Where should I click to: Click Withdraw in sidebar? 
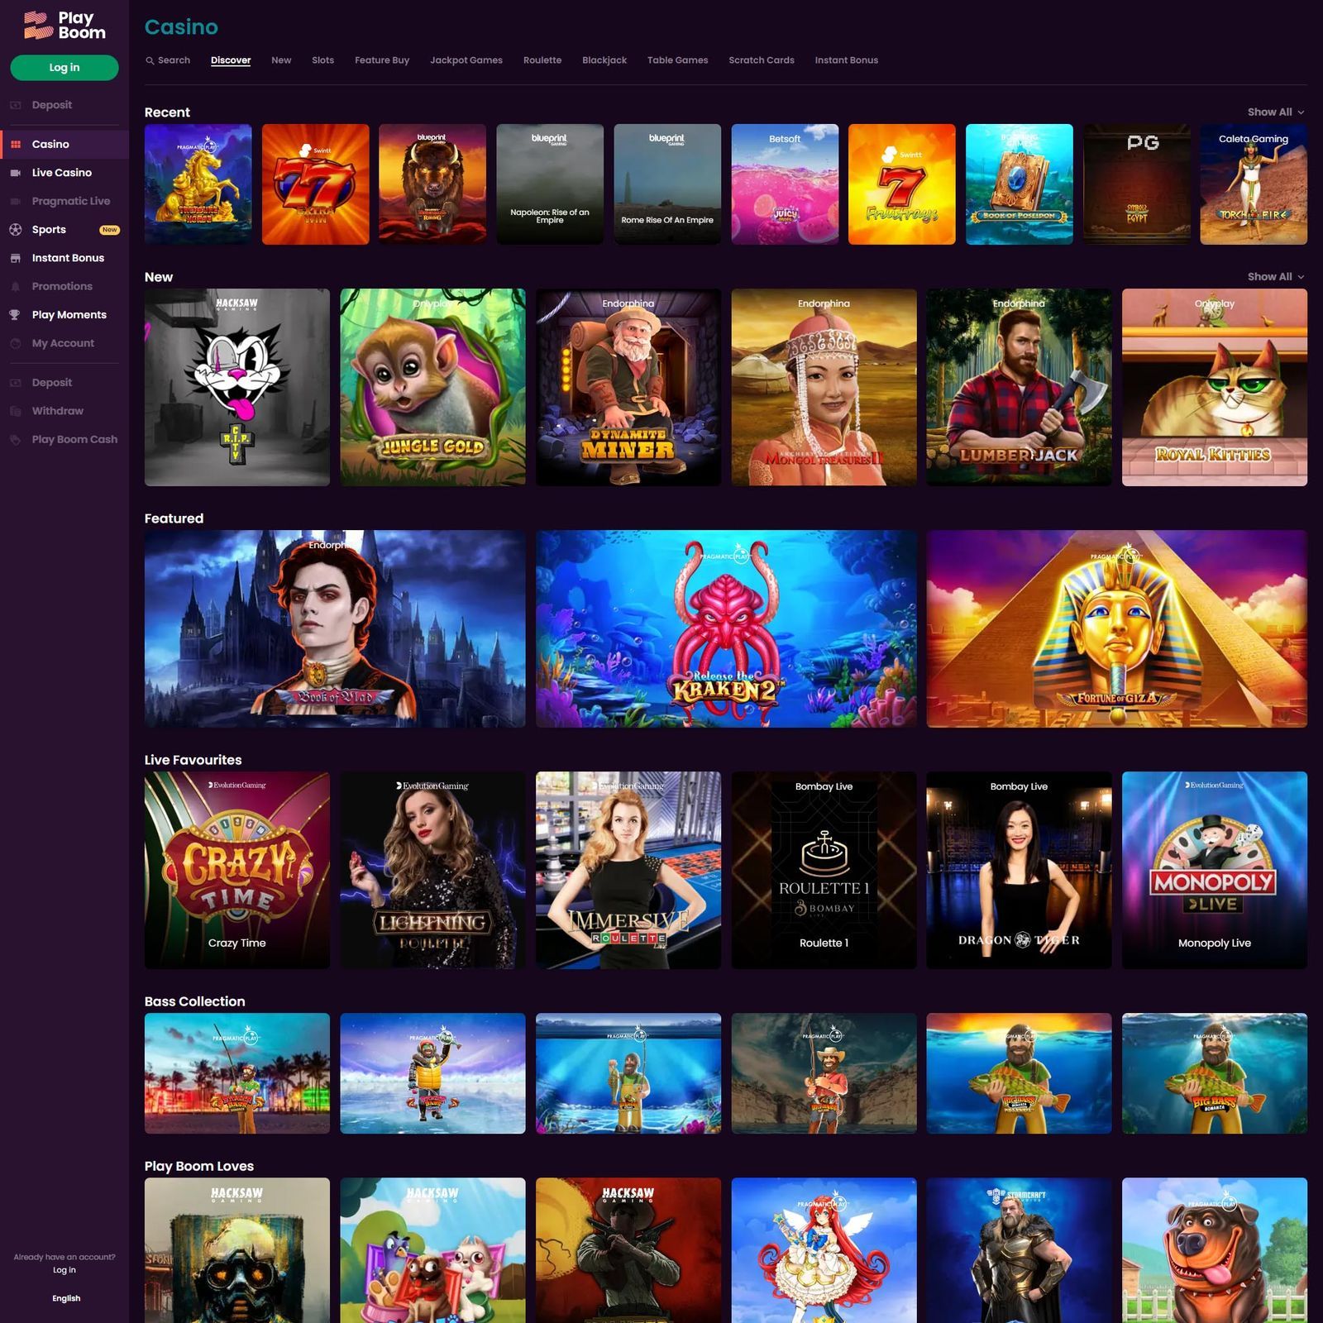[x=58, y=411]
